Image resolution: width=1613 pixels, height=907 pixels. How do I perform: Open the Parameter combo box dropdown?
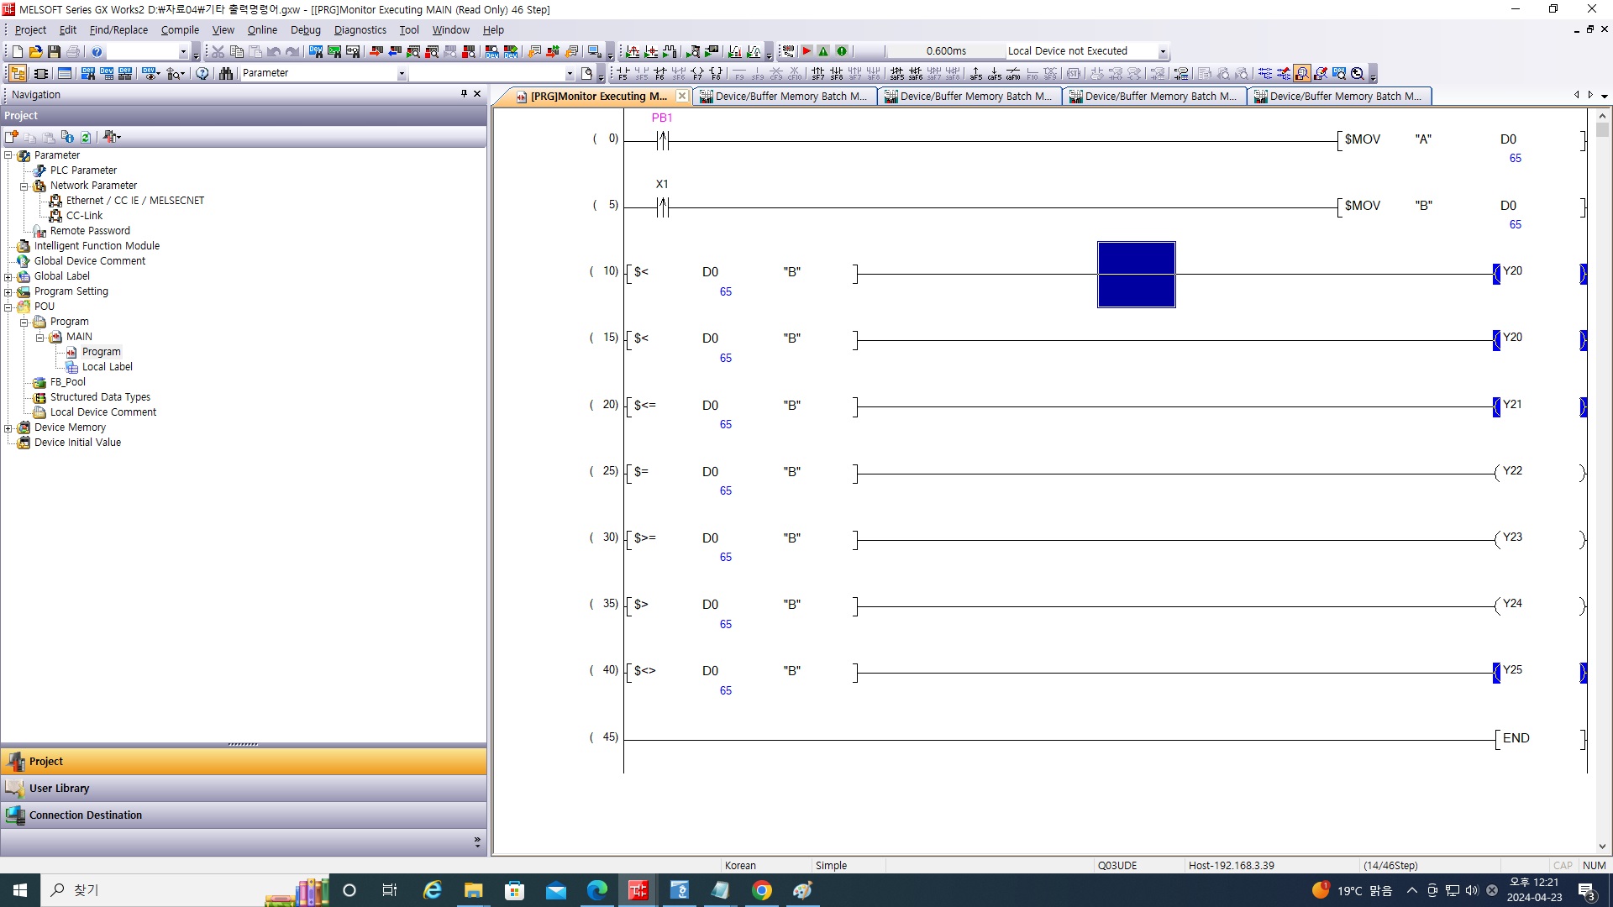tap(402, 74)
